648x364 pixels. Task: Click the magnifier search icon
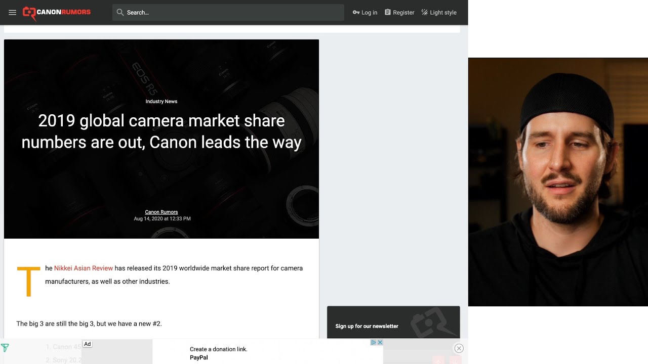[120, 13]
